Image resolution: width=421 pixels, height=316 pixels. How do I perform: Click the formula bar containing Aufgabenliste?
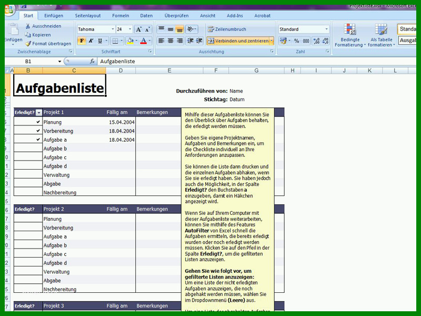[257, 62]
